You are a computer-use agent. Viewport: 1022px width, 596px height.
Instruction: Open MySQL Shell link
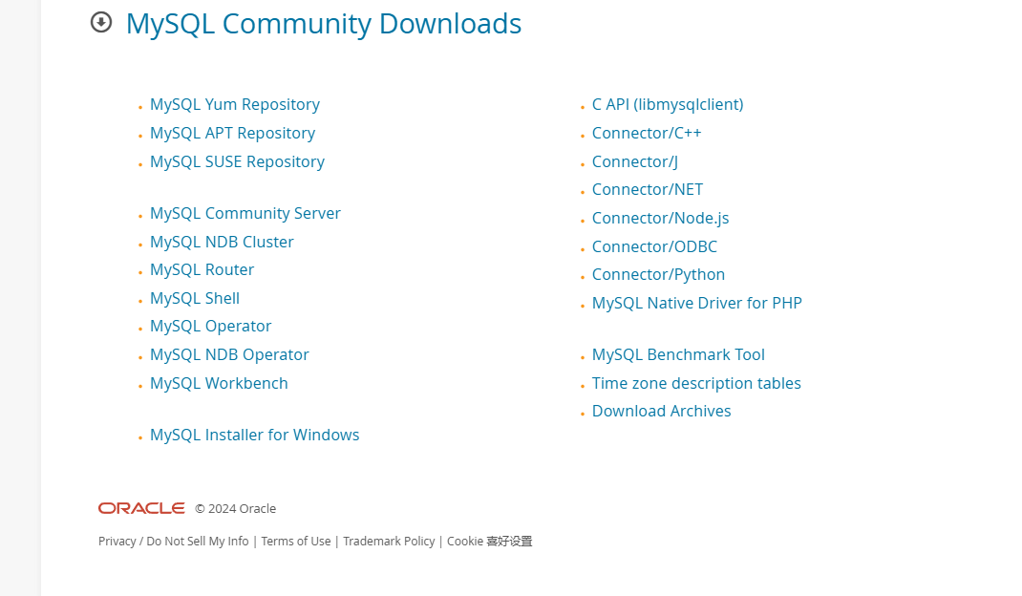pyautogui.click(x=195, y=298)
